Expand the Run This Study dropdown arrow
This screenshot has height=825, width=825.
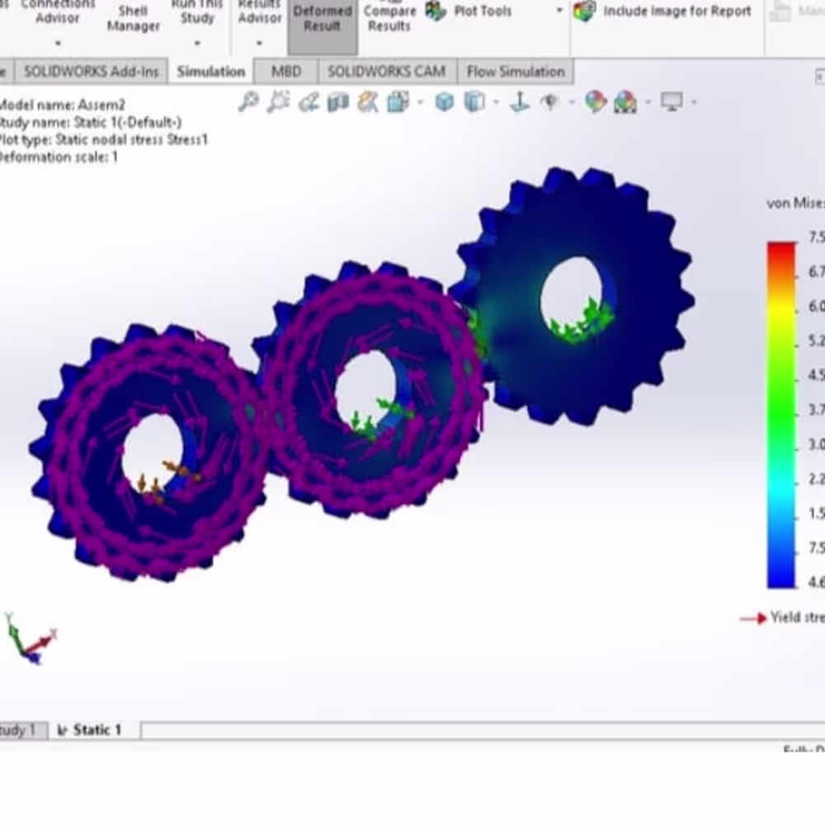(197, 43)
